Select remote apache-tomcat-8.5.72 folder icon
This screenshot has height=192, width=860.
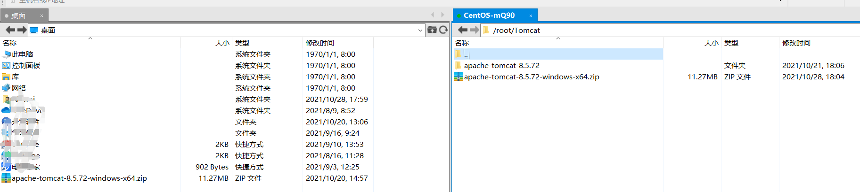(458, 66)
